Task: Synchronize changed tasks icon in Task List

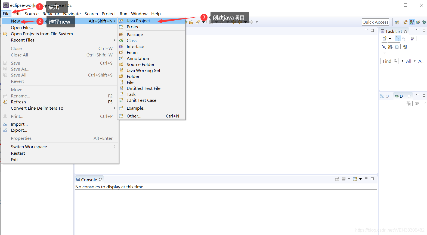Action: (405, 47)
